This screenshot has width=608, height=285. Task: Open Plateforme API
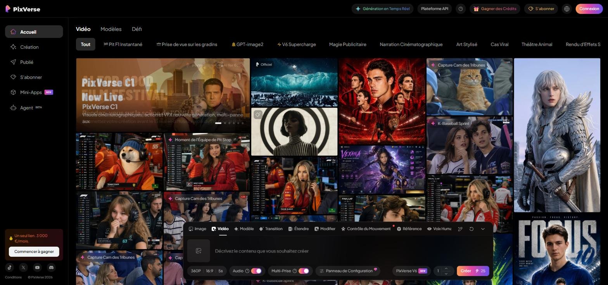pos(435,9)
